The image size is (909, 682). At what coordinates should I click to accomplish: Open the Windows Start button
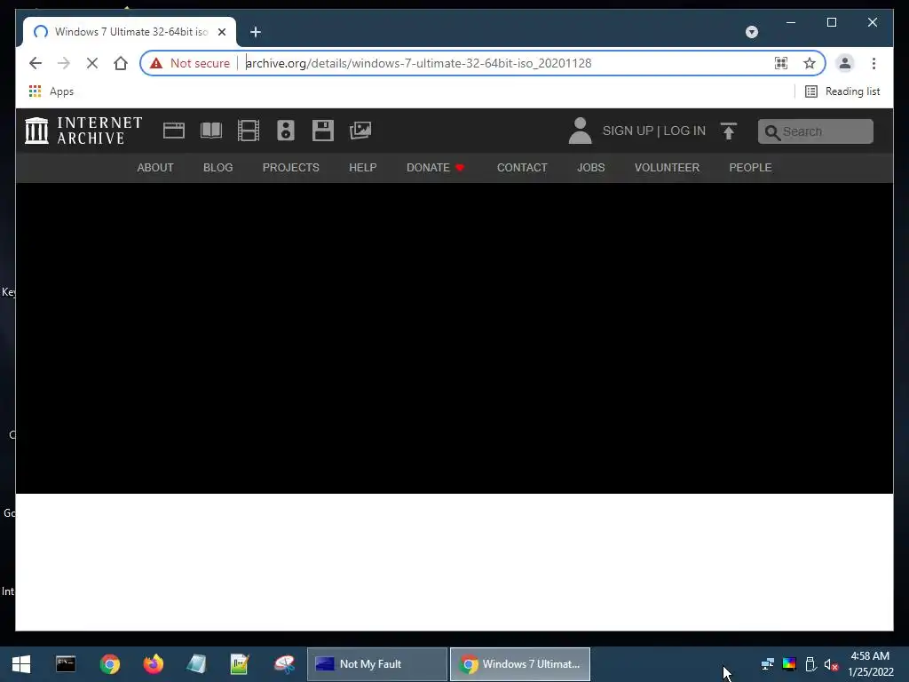click(x=21, y=664)
